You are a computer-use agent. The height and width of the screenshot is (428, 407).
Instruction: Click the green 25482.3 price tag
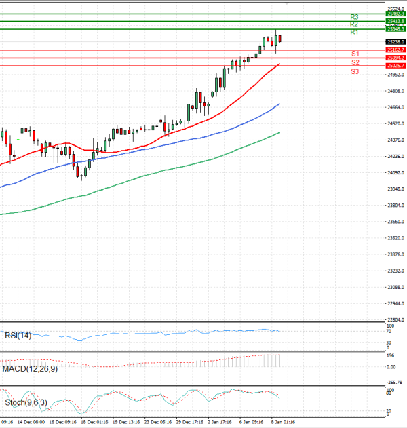[x=395, y=14]
